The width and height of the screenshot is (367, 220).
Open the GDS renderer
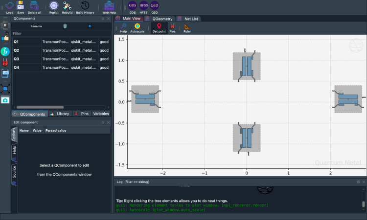pyautogui.click(x=133, y=7)
